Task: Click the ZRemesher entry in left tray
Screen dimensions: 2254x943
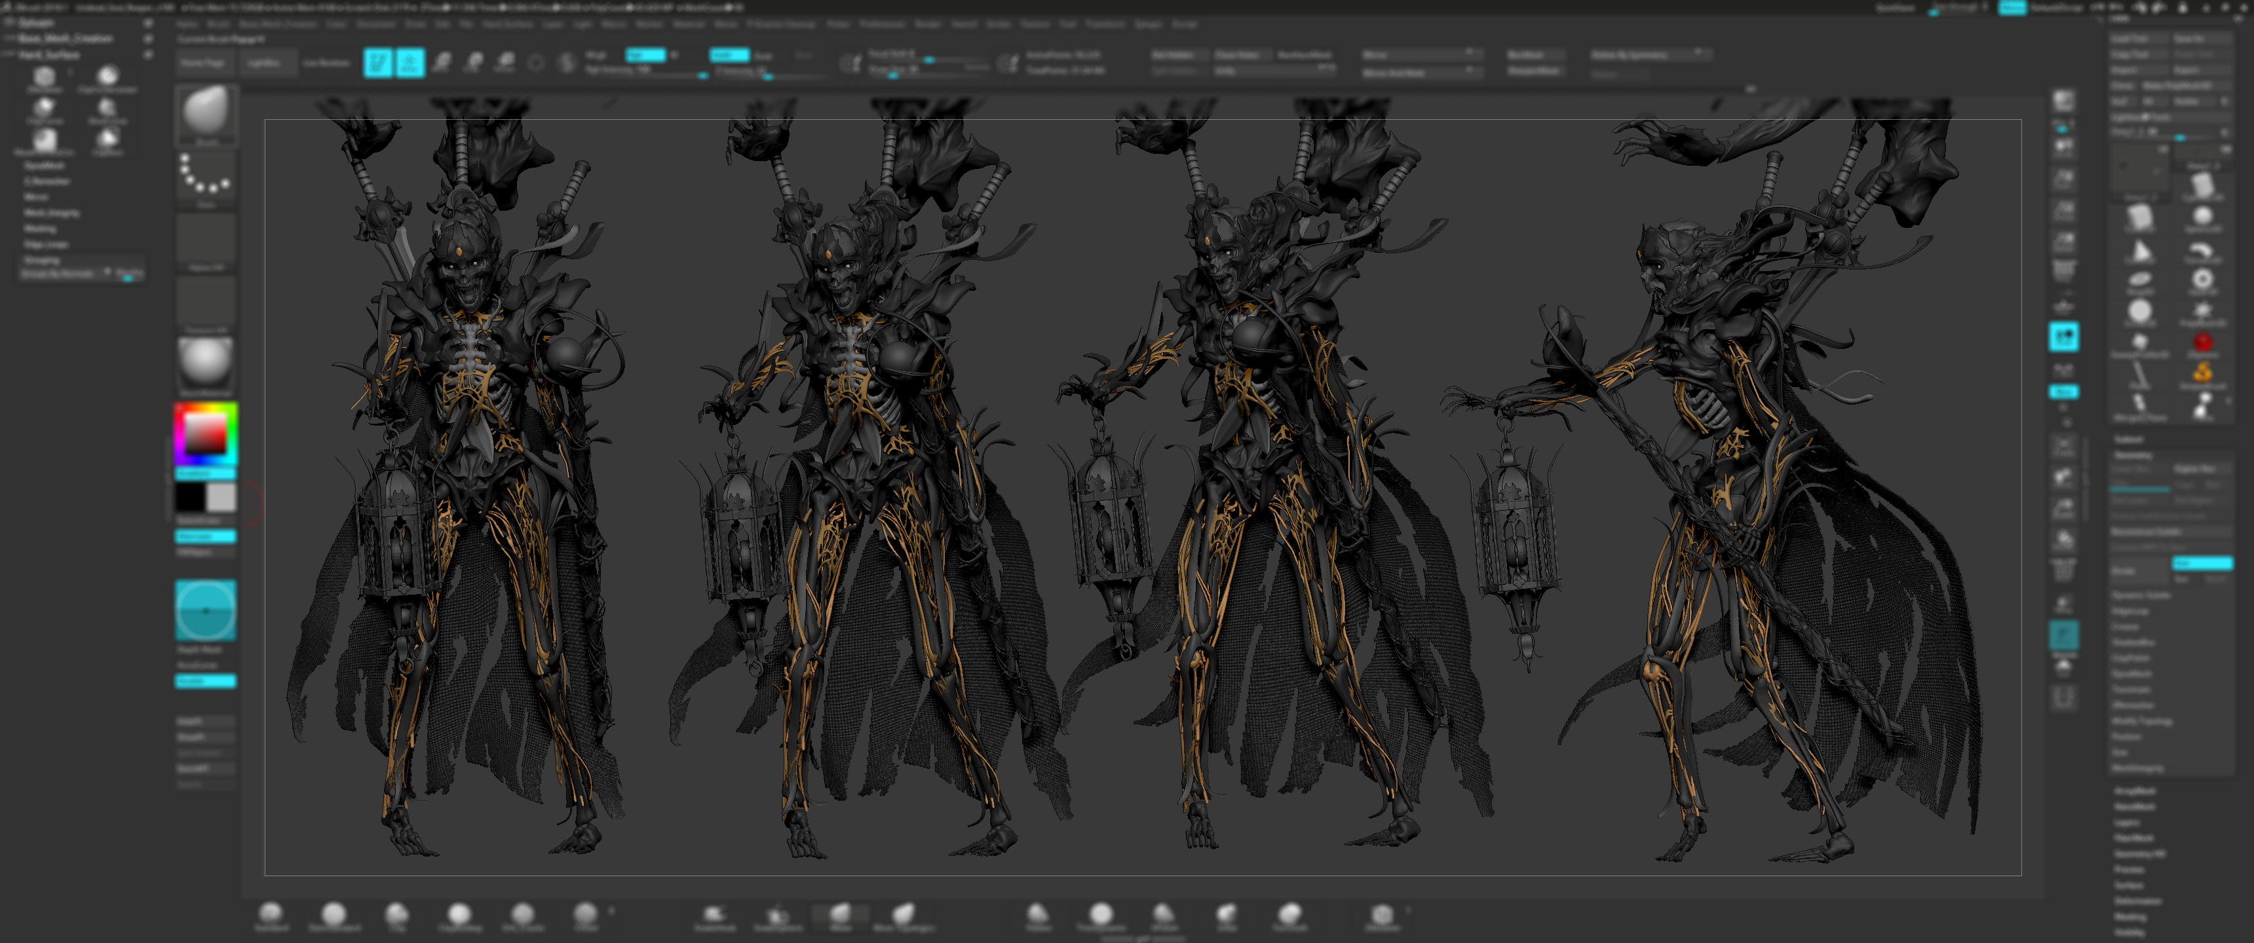Action: point(47,181)
